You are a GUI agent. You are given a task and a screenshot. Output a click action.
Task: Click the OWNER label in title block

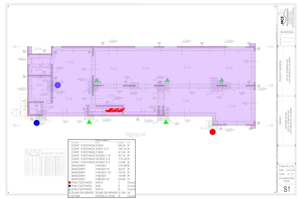280,120
